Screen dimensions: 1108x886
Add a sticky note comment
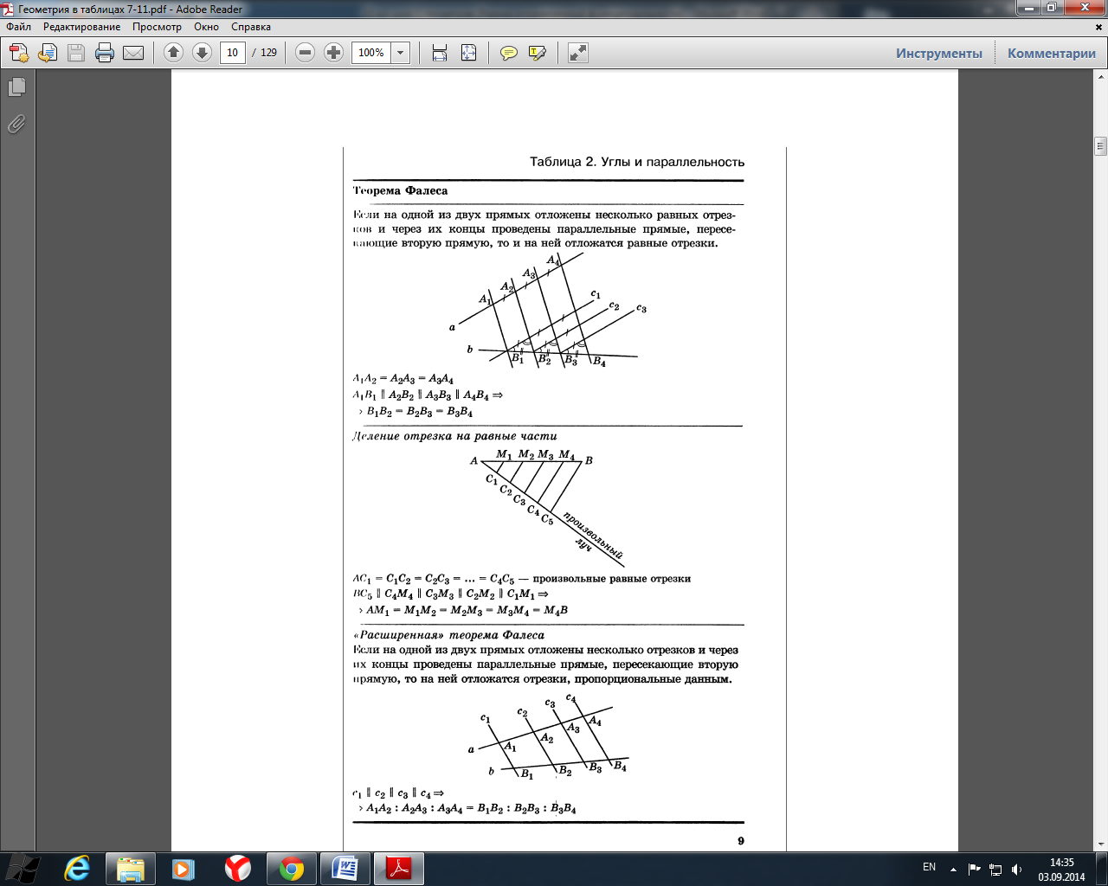click(509, 53)
